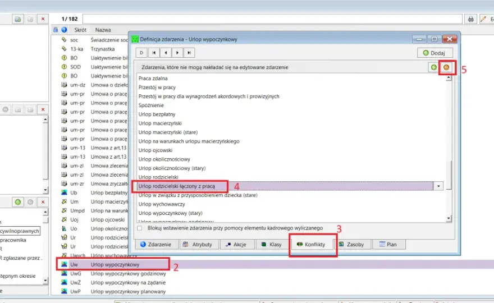494x303 pixels.
Task: Open the Zasoby tab
Action: pos(351,245)
